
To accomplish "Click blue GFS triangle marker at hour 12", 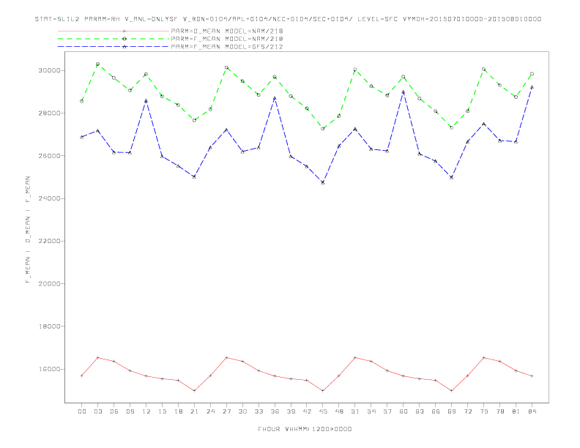I will point(146,101).
